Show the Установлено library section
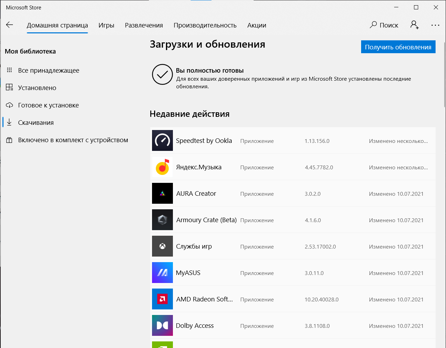 [x=37, y=88]
